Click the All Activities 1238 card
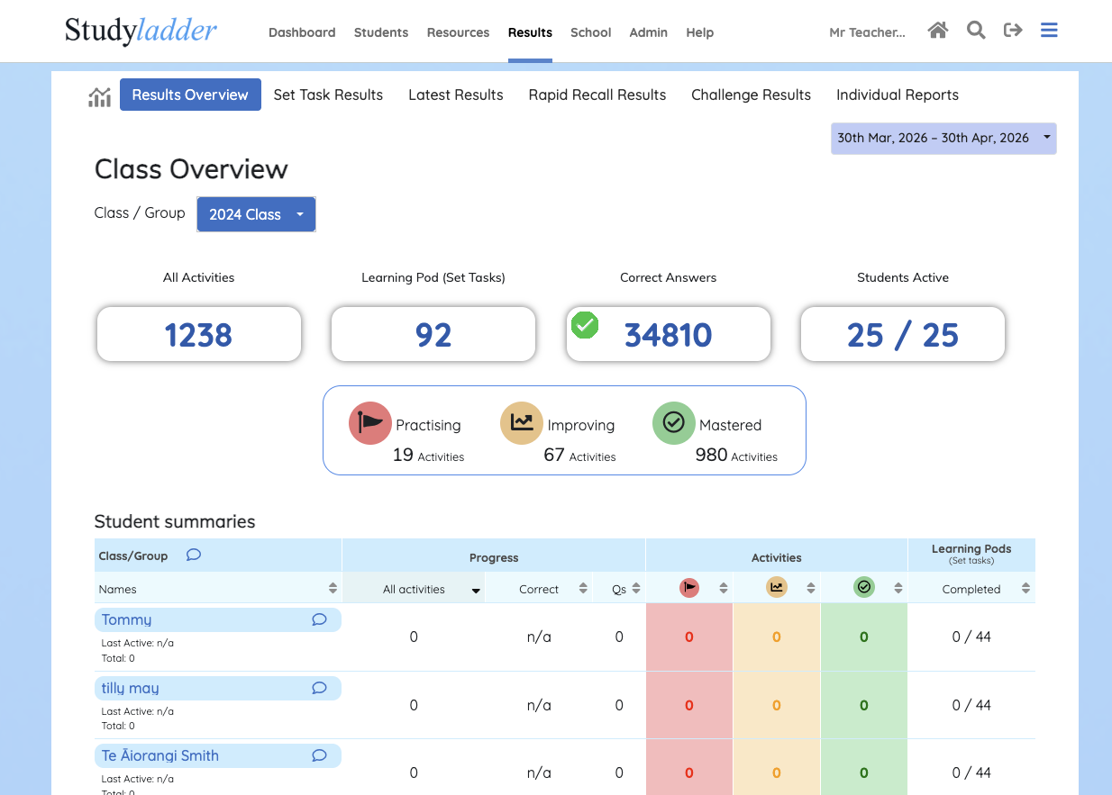Image resolution: width=1112 pixels, height=795 pixels. [x=199, y=334]
